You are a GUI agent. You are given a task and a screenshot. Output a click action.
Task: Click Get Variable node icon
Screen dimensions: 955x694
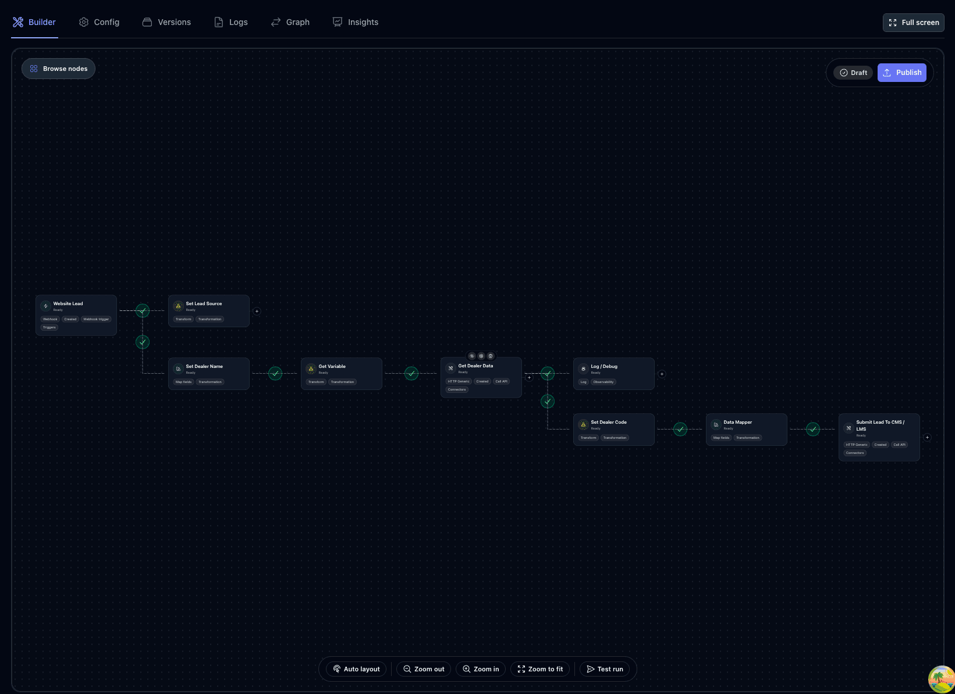311,369
